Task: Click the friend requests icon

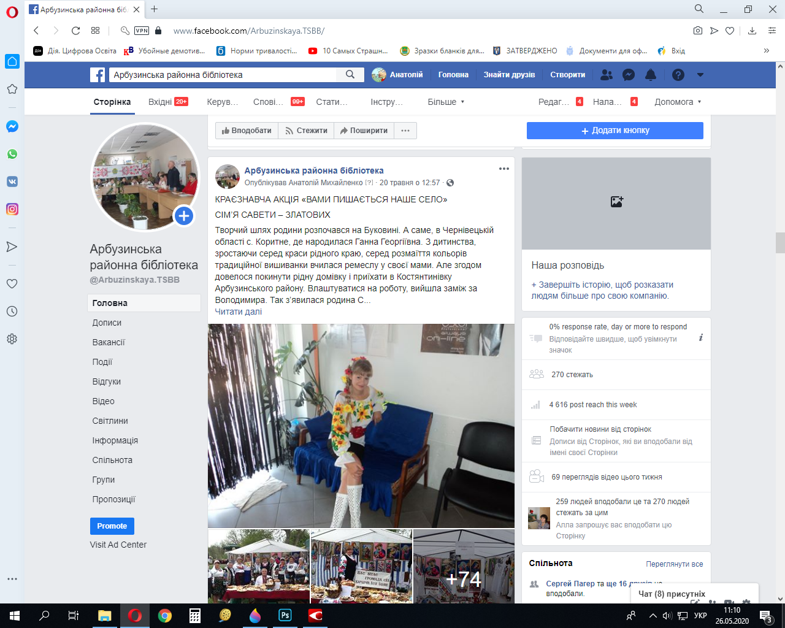Action: 607,75
